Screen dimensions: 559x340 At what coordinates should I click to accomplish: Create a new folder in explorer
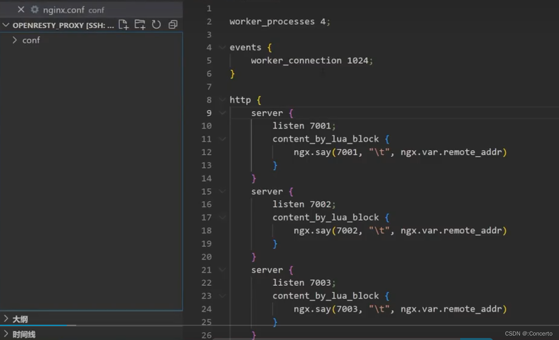click(x=140, y=25)
